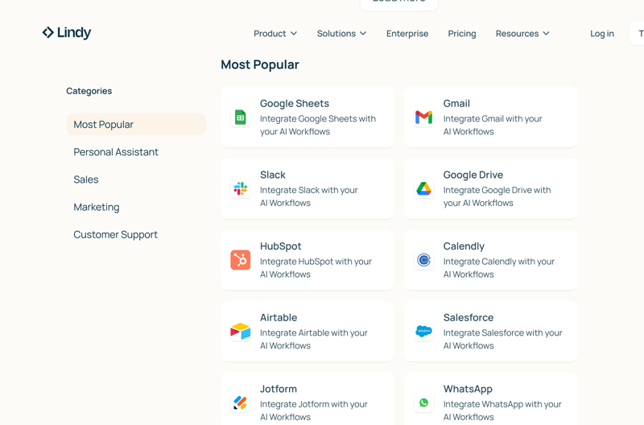Select the Marketing category

[x=97, y=207]
